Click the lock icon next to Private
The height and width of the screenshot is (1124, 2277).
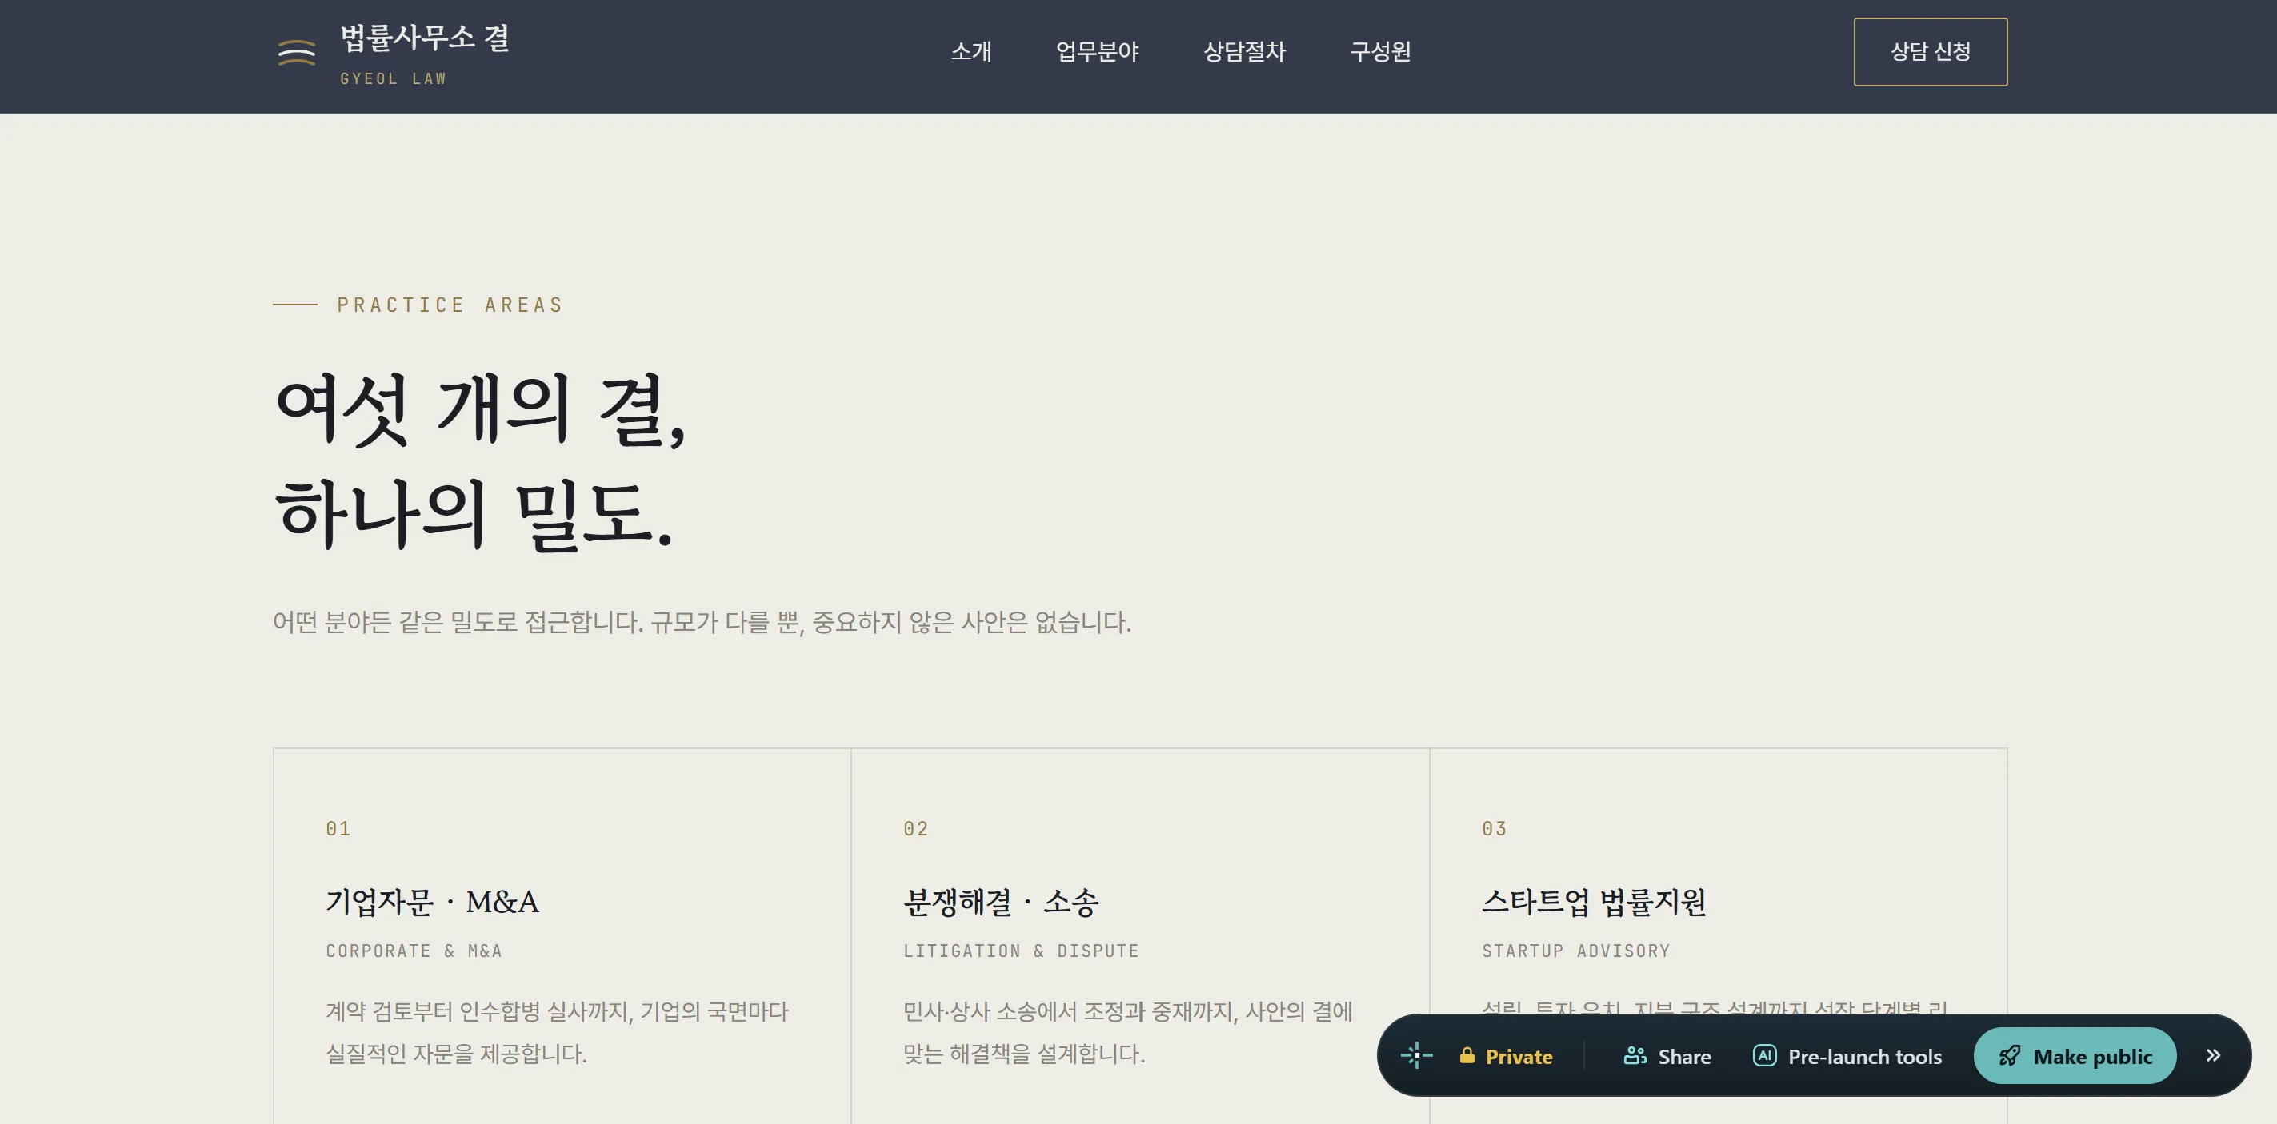[1467, 1055]
